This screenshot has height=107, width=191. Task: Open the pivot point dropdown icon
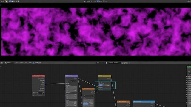94,1
